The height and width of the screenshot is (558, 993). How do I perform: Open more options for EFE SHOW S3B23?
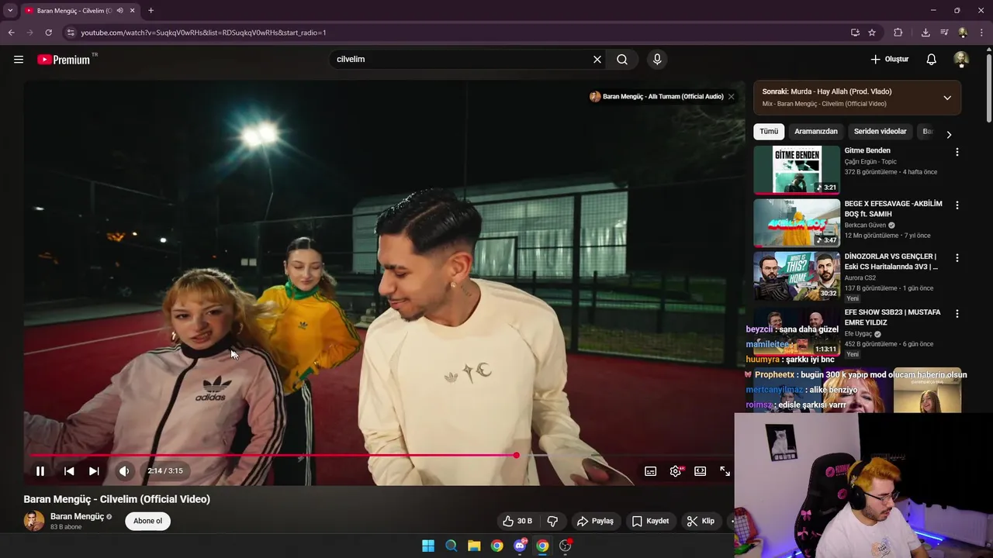957,314
